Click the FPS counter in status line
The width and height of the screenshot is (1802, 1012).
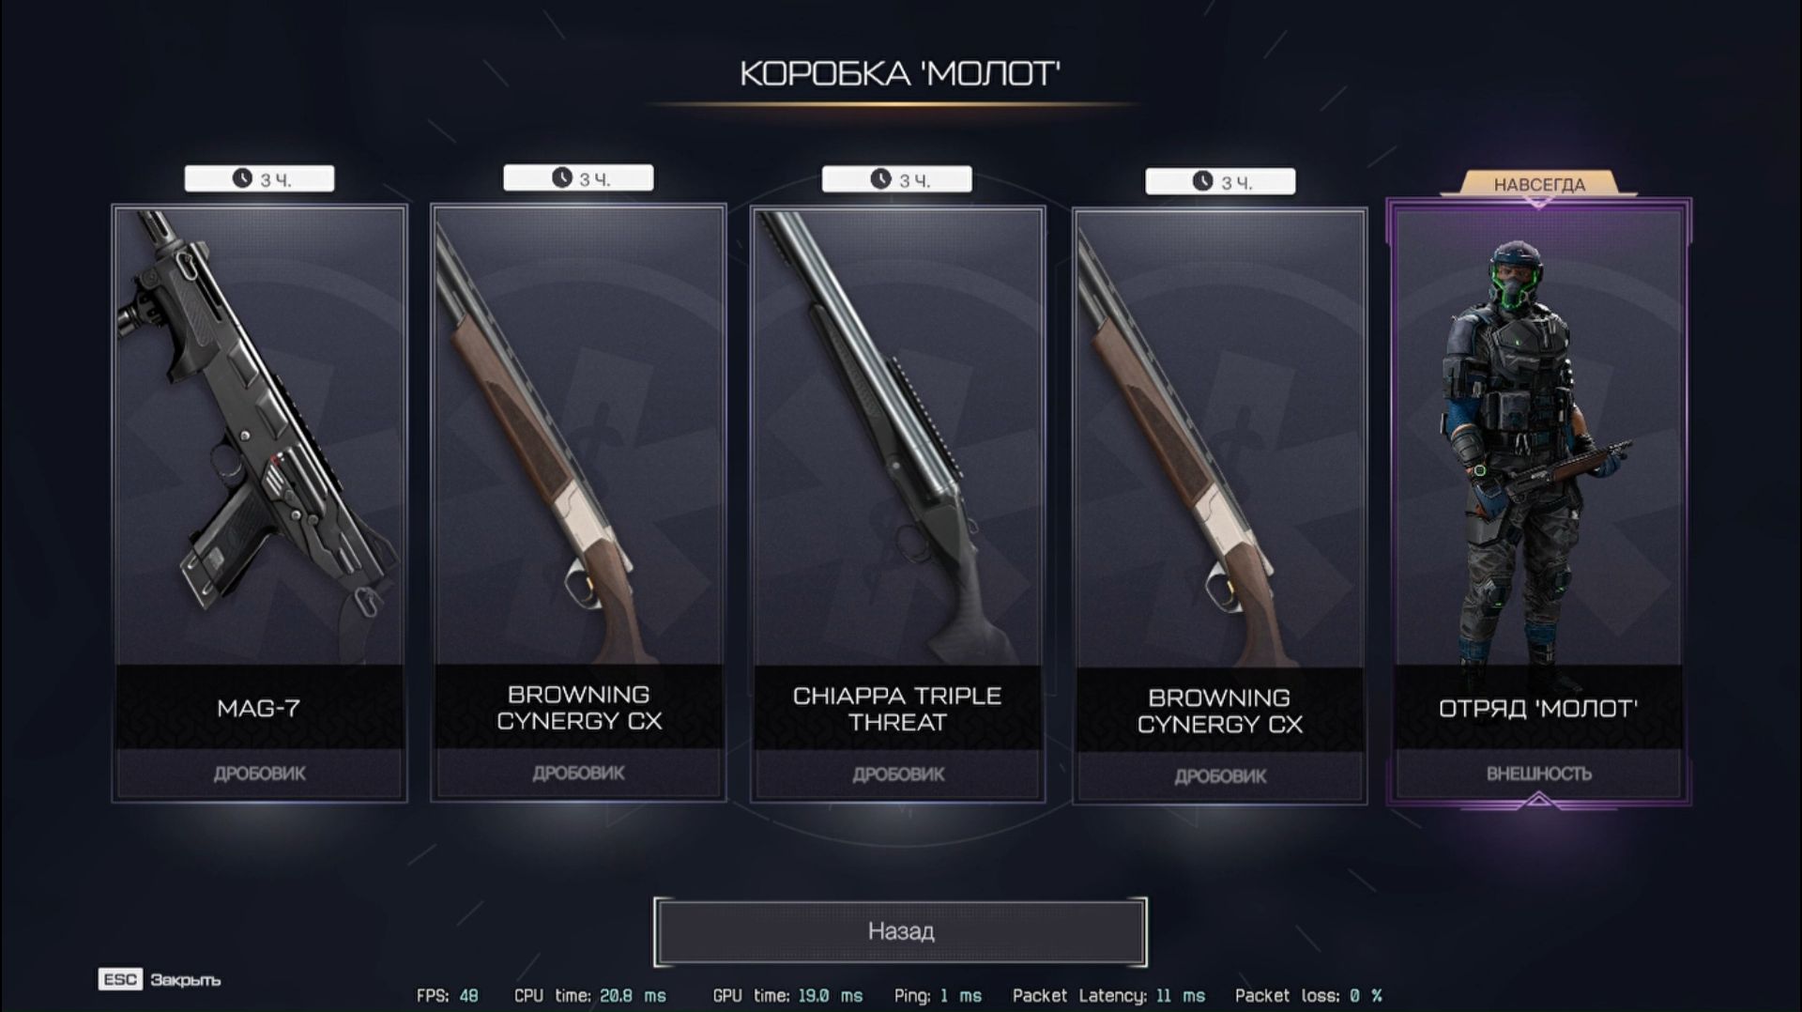(x=448, y=995)
